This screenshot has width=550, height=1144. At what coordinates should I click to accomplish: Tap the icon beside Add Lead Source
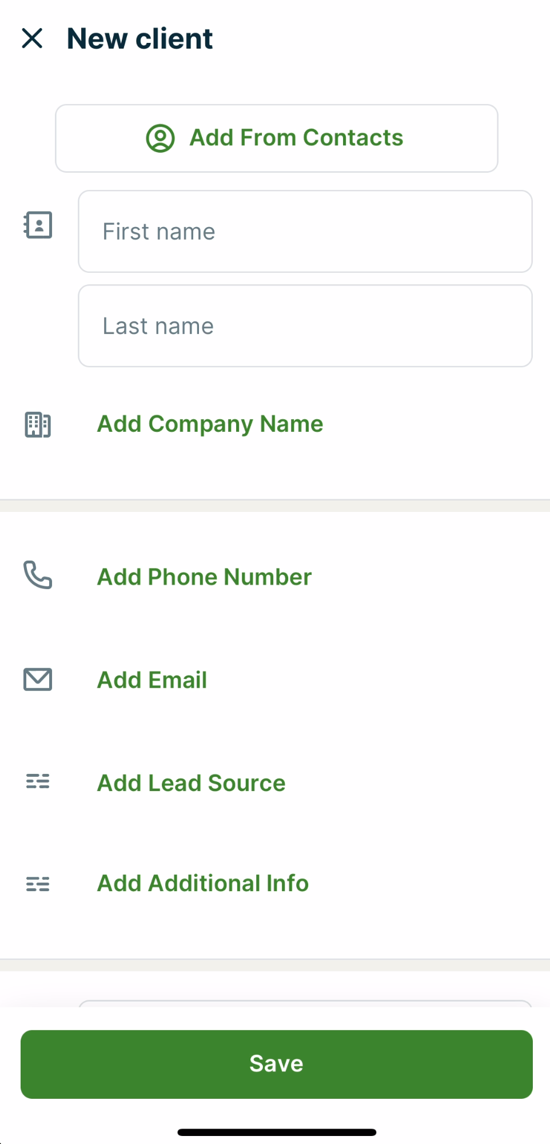click(x=38, y=781)
